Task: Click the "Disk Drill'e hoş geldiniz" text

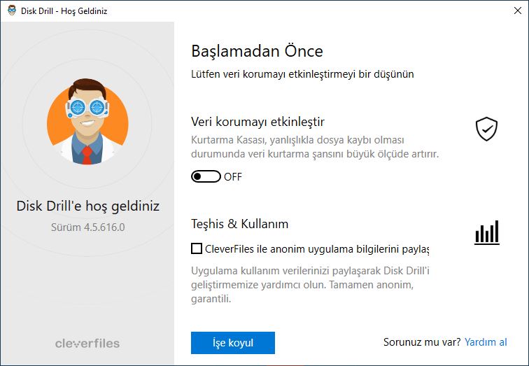Action: click(87, 206)
